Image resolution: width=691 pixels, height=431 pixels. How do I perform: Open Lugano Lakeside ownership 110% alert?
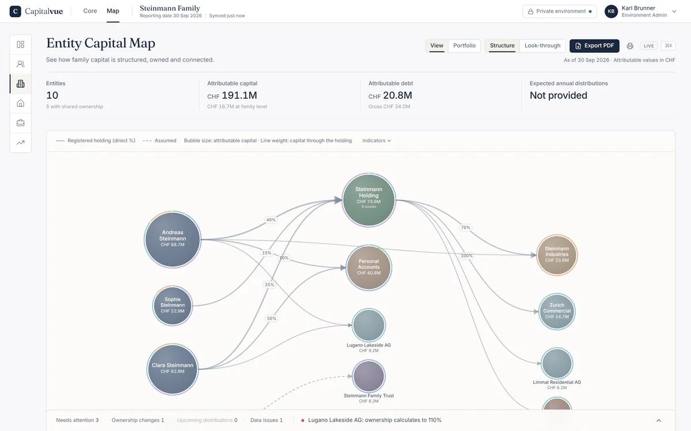point(371,421)
